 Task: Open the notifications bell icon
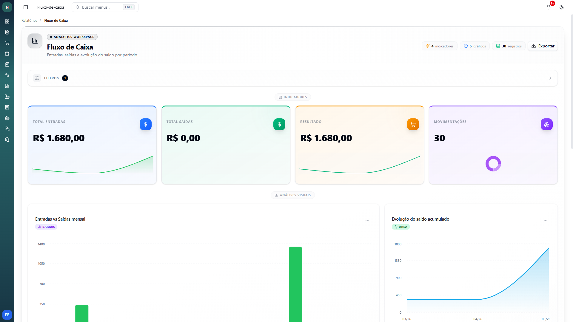pyautogui.click(x=549, y=7)
